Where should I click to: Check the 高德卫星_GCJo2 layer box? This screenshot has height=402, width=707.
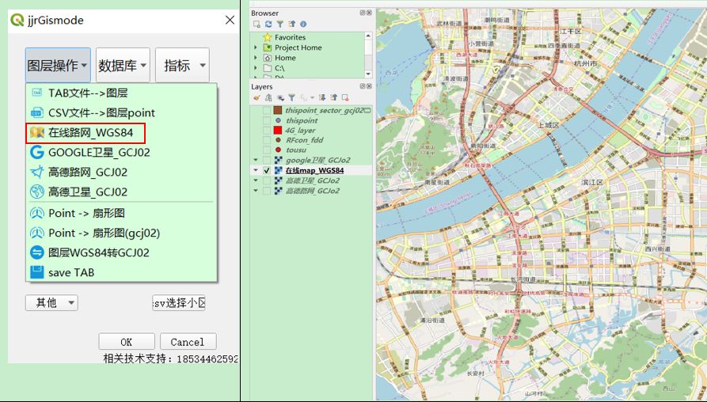point(267,180)
